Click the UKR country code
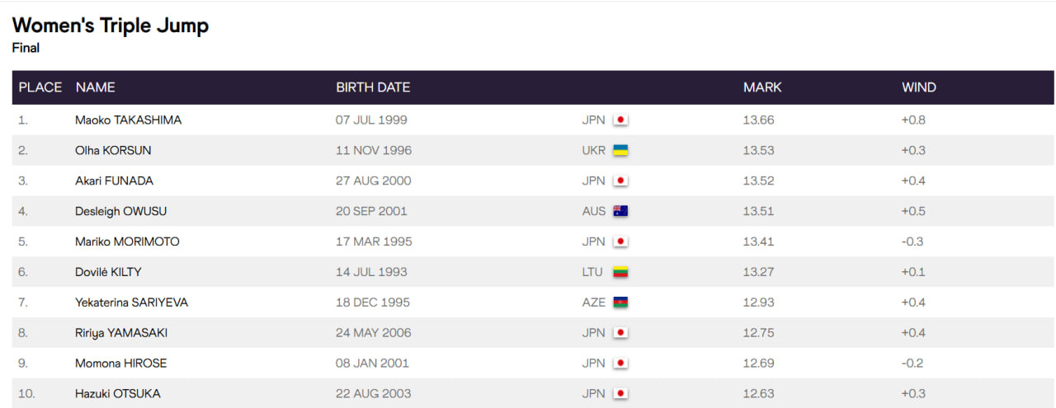Viewport: 1056px width, 408px height. click(593, 150)
